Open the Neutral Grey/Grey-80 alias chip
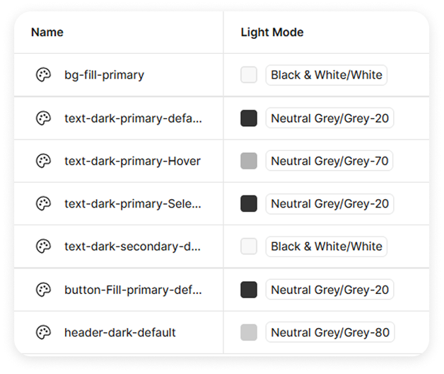Viewport: 444px width, 374px height. [329, 332]
